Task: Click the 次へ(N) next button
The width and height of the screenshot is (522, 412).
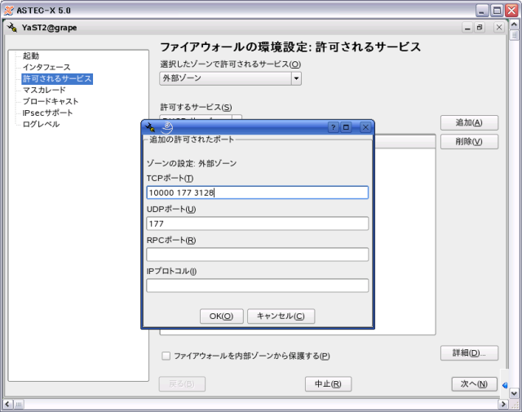Action: point(474,383)
